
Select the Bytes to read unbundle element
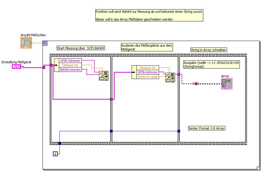[148, 77]
